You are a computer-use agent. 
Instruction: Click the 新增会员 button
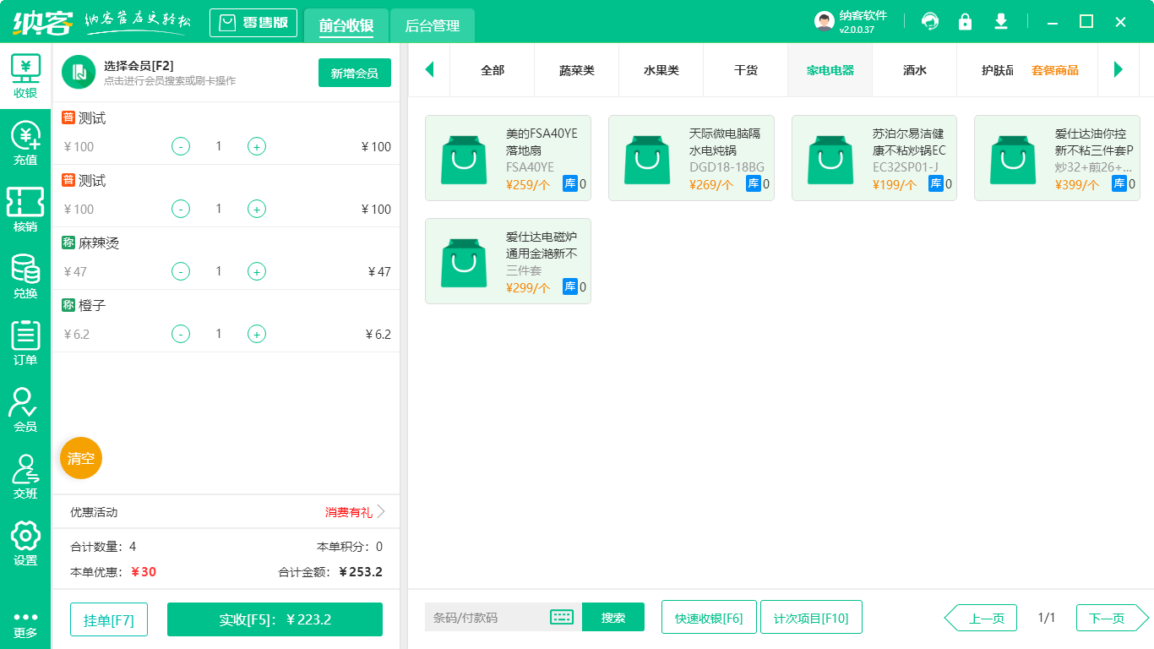(354, 73)
